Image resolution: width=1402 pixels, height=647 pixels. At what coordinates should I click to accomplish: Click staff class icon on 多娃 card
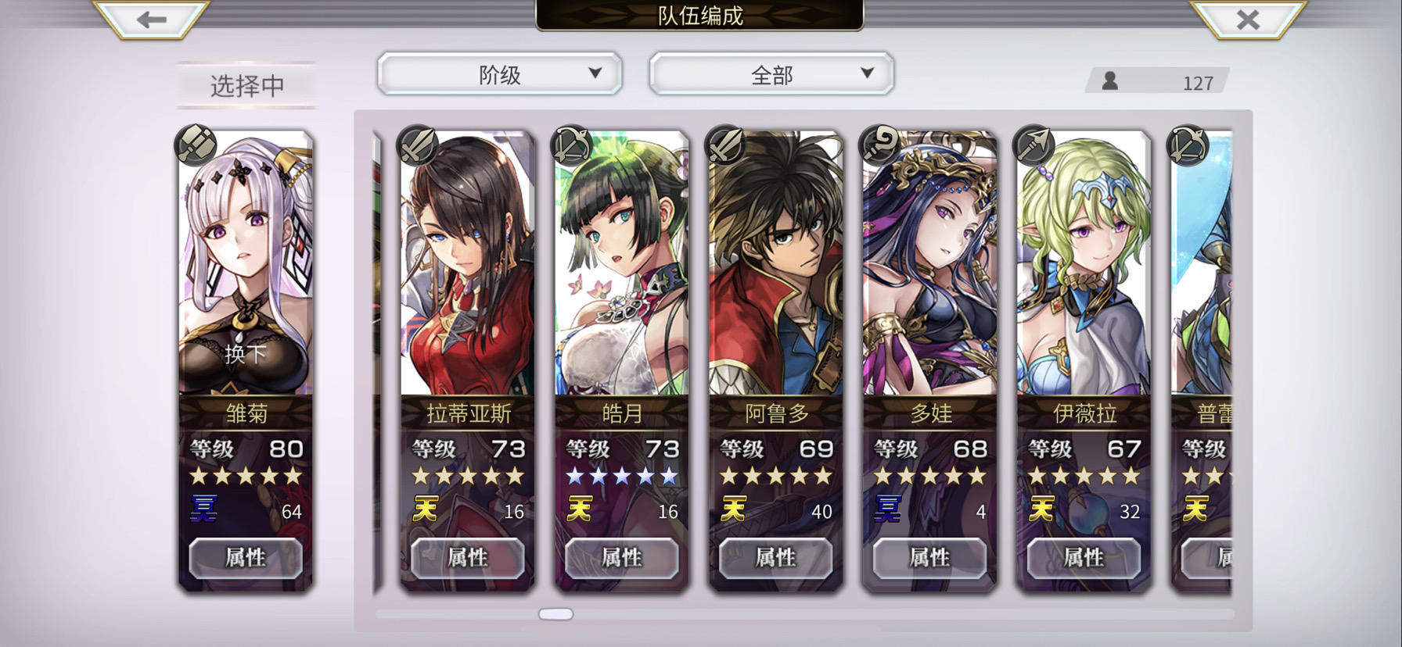click(x=879, y=145)
